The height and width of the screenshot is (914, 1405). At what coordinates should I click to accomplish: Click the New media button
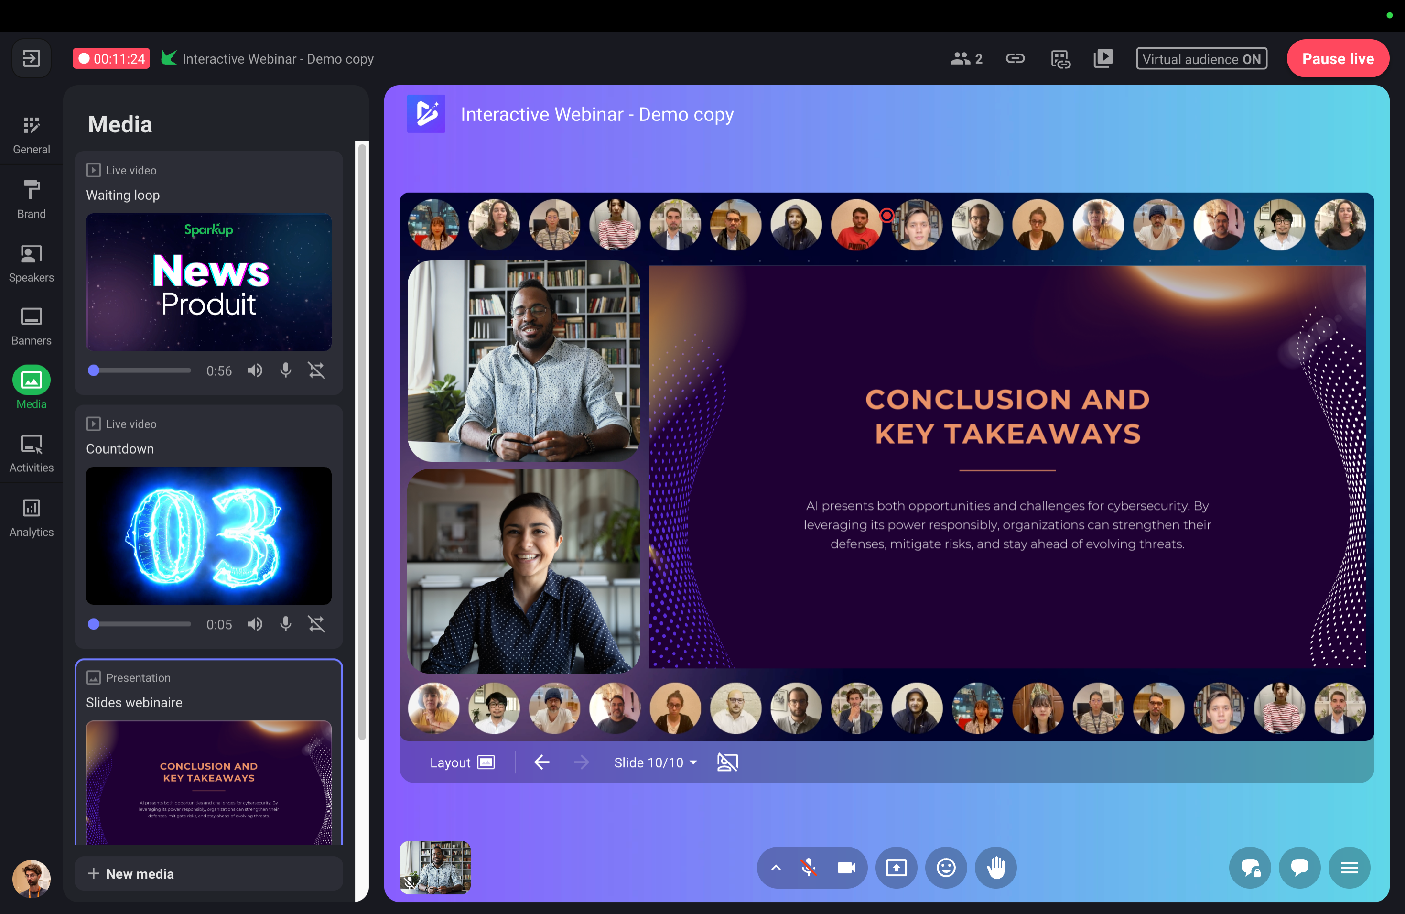(209, 874)
